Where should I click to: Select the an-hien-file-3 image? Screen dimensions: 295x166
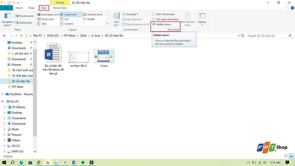[x=79, y=59]
